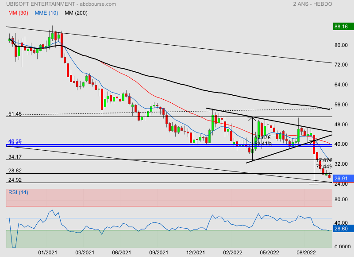This screenshot has height=257, width=354.
Task: Click the 34.17 support level label
Action: (15, 157)
